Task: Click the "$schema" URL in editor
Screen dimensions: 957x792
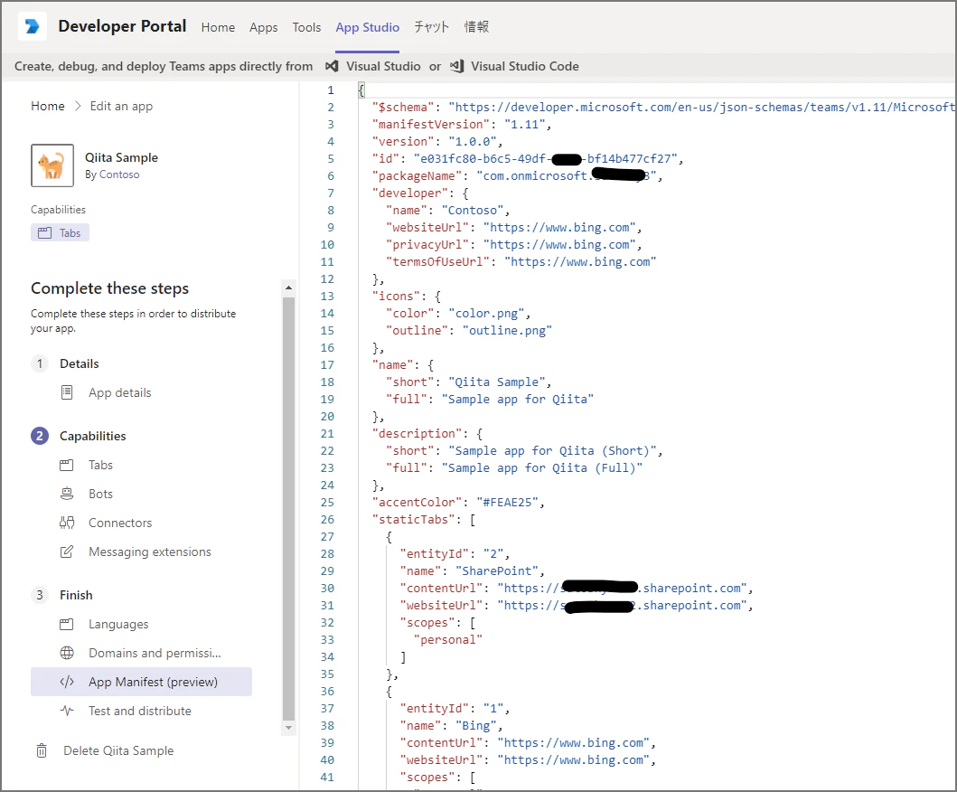Action: (702, 107)
